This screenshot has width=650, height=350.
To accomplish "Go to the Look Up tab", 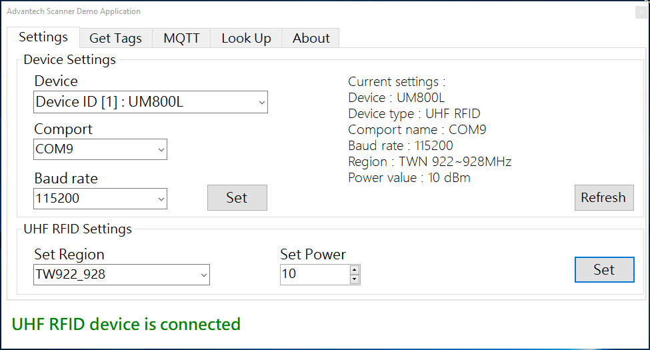I will click(x=246, y=39).
